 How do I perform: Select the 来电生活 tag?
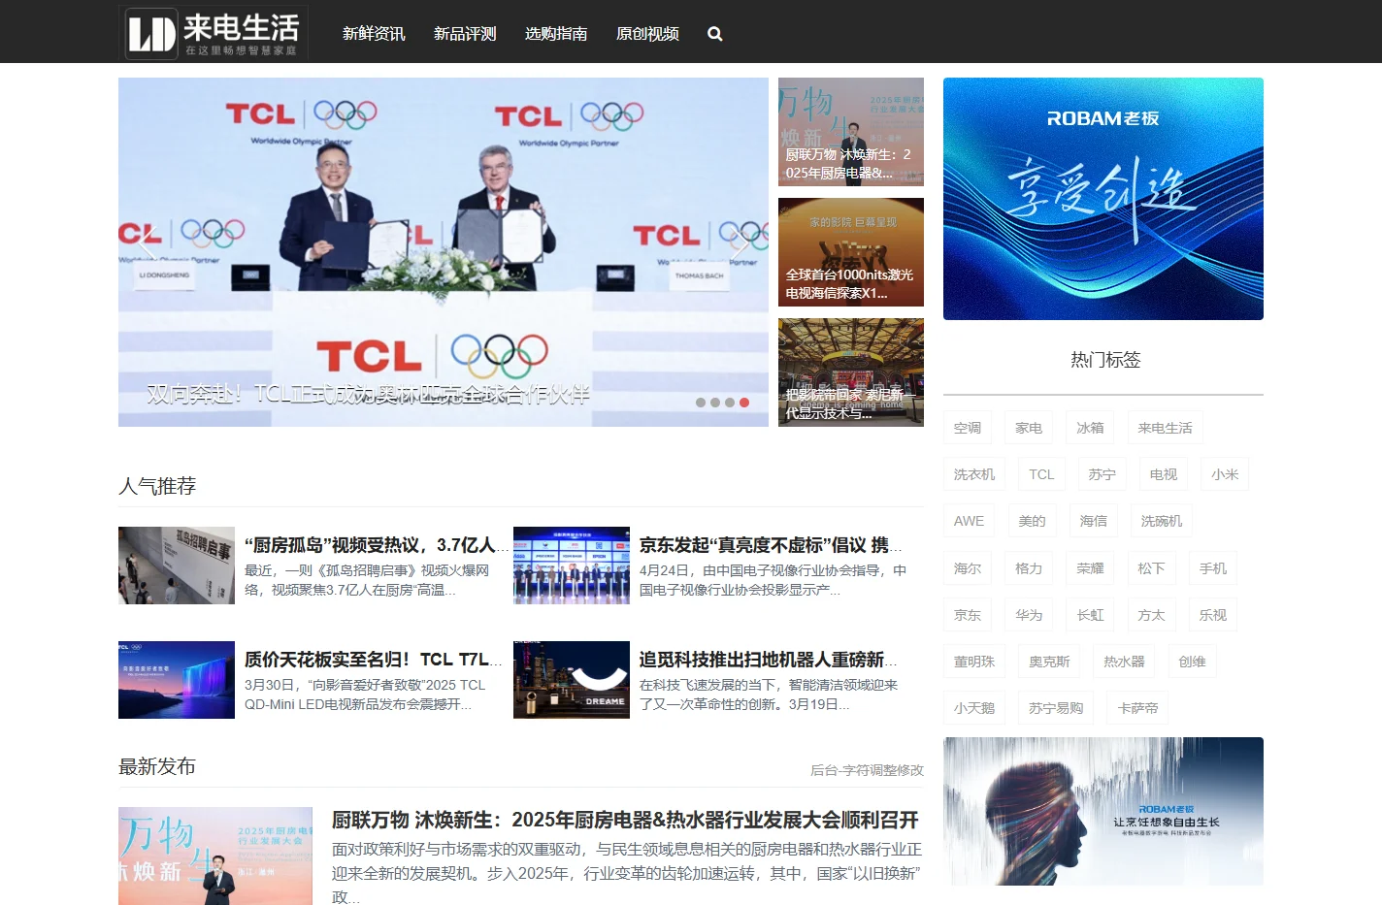(x=1166, y=428)
